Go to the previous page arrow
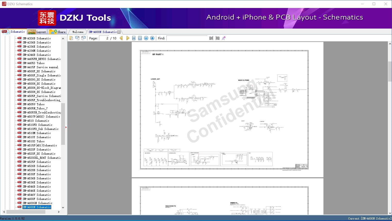 (x=121, y=38)
